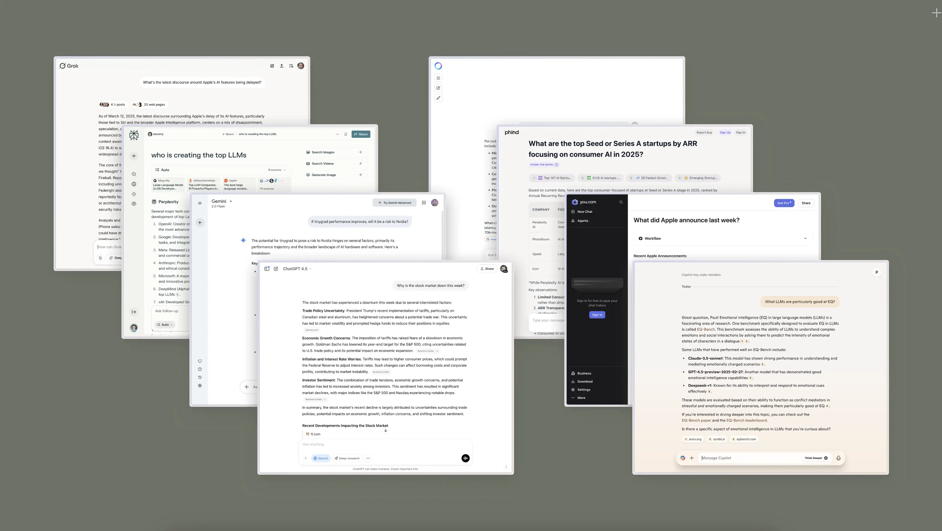Click Settings in you.com sidebar
Screen dimensions: 942x531
click(x=584, y=390)
